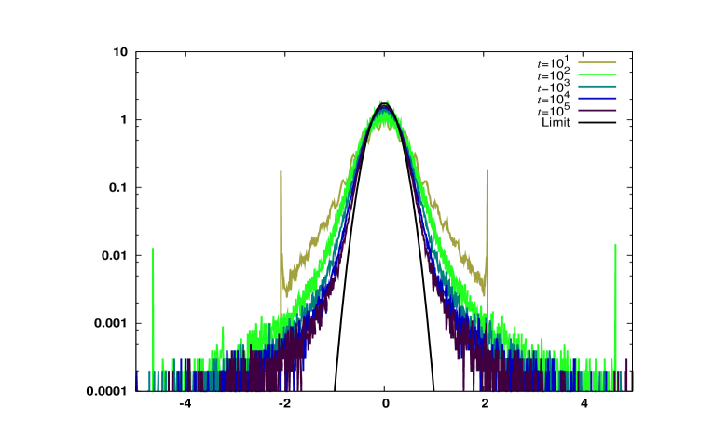The width and height of the screenshot is (714, 446).
Task: Click the y-axis label 0.001
Action: point(111,323)
